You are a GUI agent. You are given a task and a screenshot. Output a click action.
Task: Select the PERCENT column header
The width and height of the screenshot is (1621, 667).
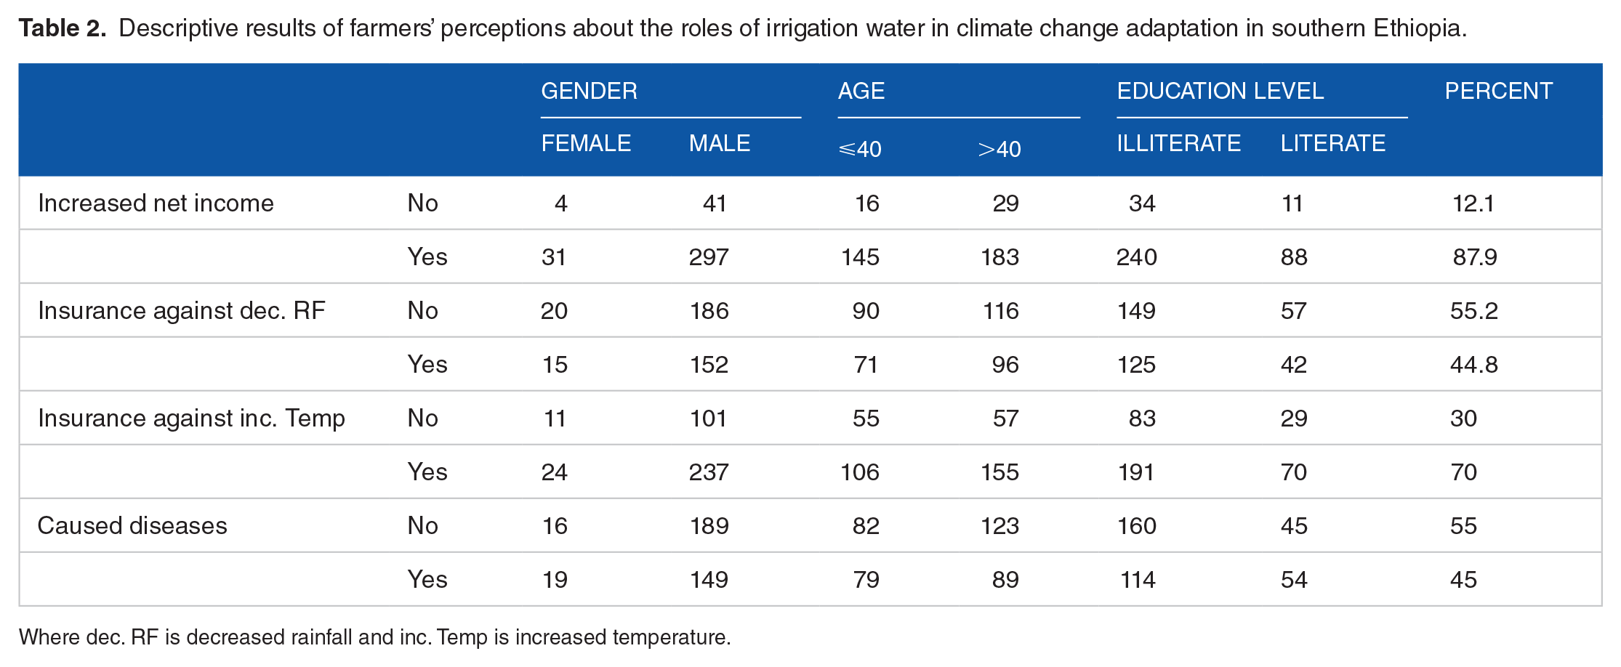point(1498,91)
